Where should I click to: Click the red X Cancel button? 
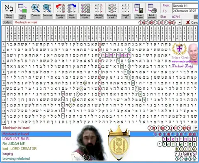tap(192, 22)
